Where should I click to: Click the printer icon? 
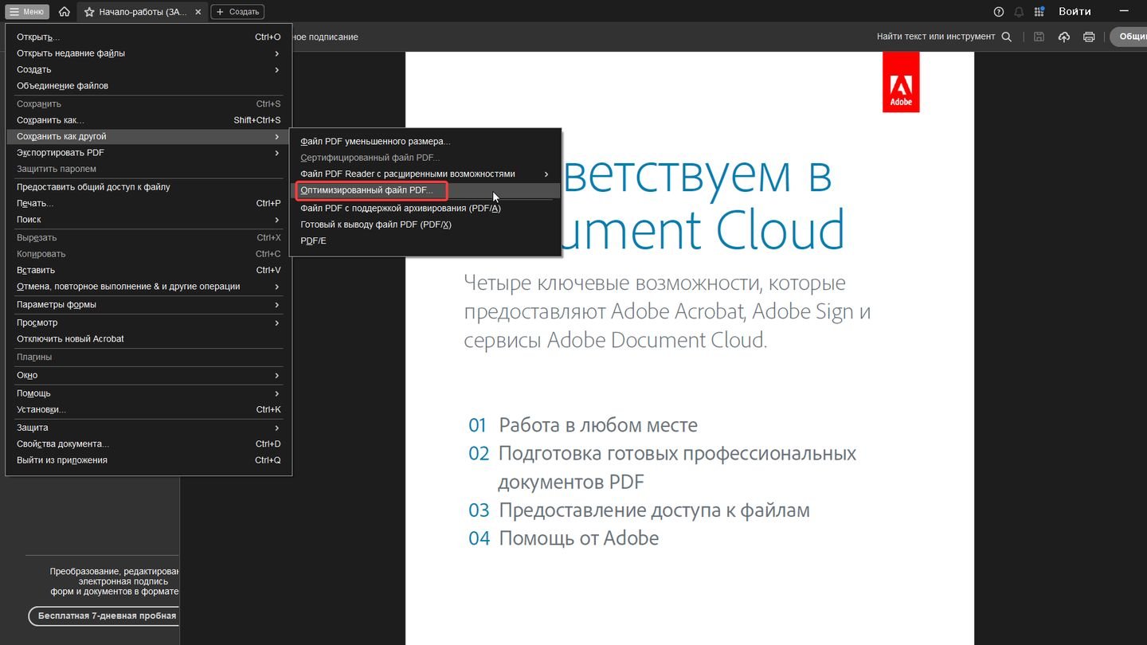(1089, 37)
